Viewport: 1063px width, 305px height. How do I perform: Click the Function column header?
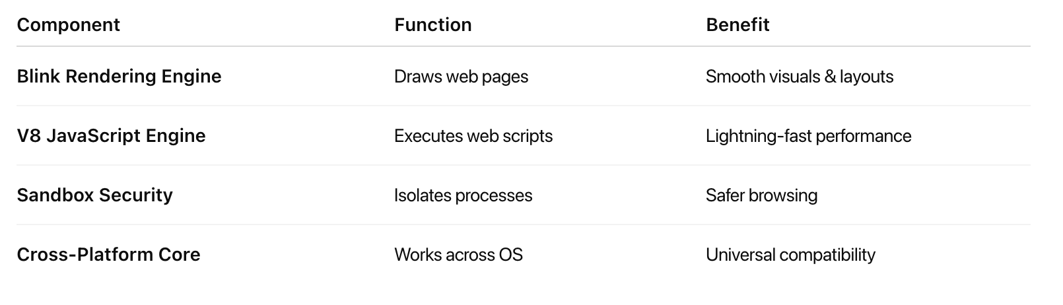click(x=432, y=25)
